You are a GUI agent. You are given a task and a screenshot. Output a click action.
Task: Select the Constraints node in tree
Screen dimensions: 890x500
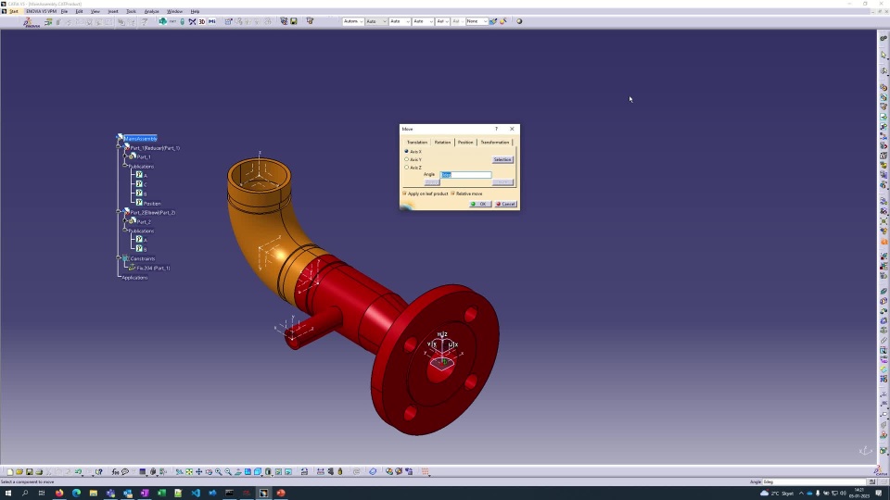click(143, 258)
